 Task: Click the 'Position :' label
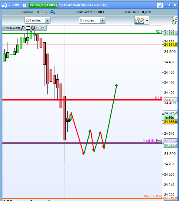[29, 12]
